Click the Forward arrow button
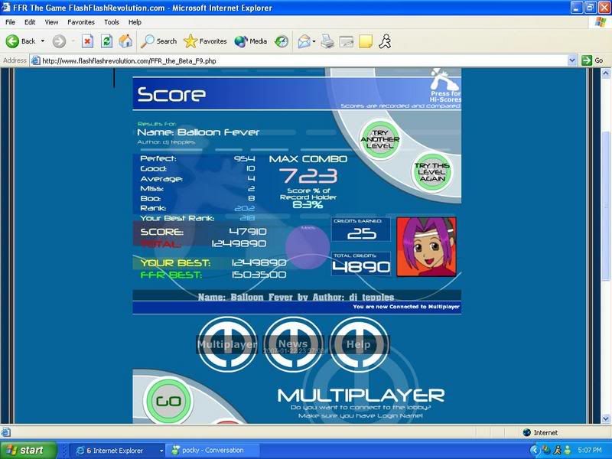612x459 pixels. 60,41
